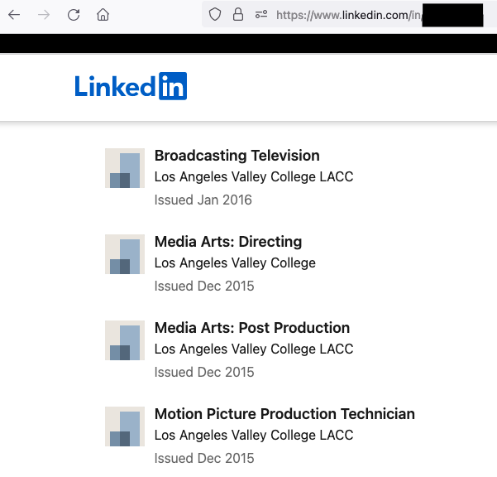Click the Motion Picture Production Technician logo
The height and width of the screenshot is (477, 497).
tap(125, 426)
